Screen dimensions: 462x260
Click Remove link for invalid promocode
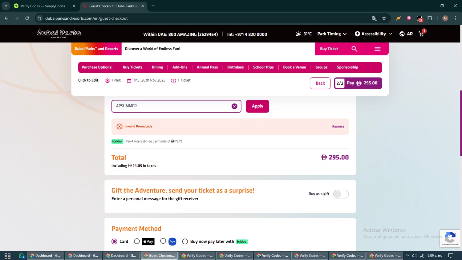(x=338, y=126)
